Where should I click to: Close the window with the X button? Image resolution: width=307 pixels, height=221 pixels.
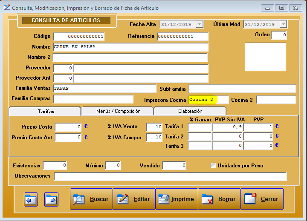point(295,8)
